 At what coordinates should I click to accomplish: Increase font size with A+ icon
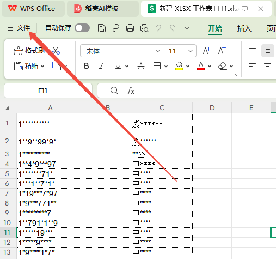click(x=207, y=51)
